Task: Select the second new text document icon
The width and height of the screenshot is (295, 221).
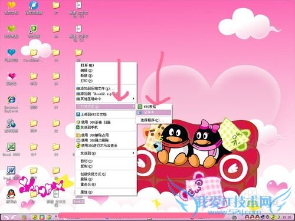Action: pos(78,29)
